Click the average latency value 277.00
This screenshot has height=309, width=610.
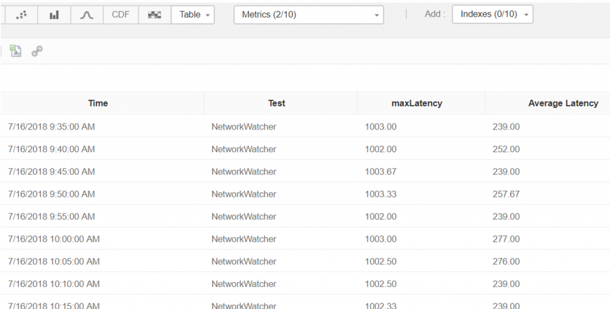[x=506, y=239]
